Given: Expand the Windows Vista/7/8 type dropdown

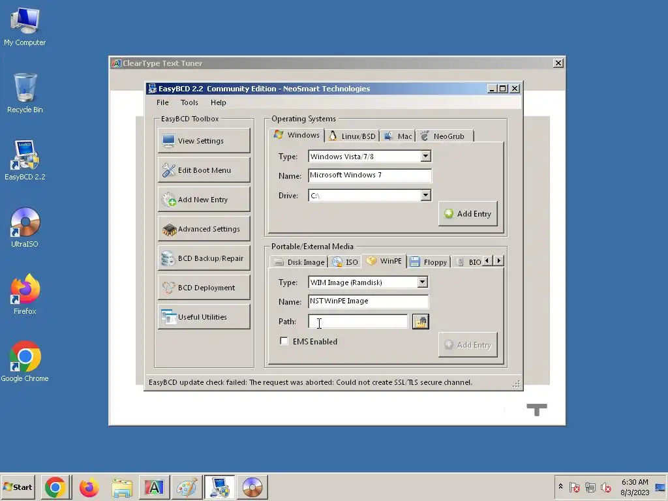Looking at the screenshot, I should pos(425,157).
